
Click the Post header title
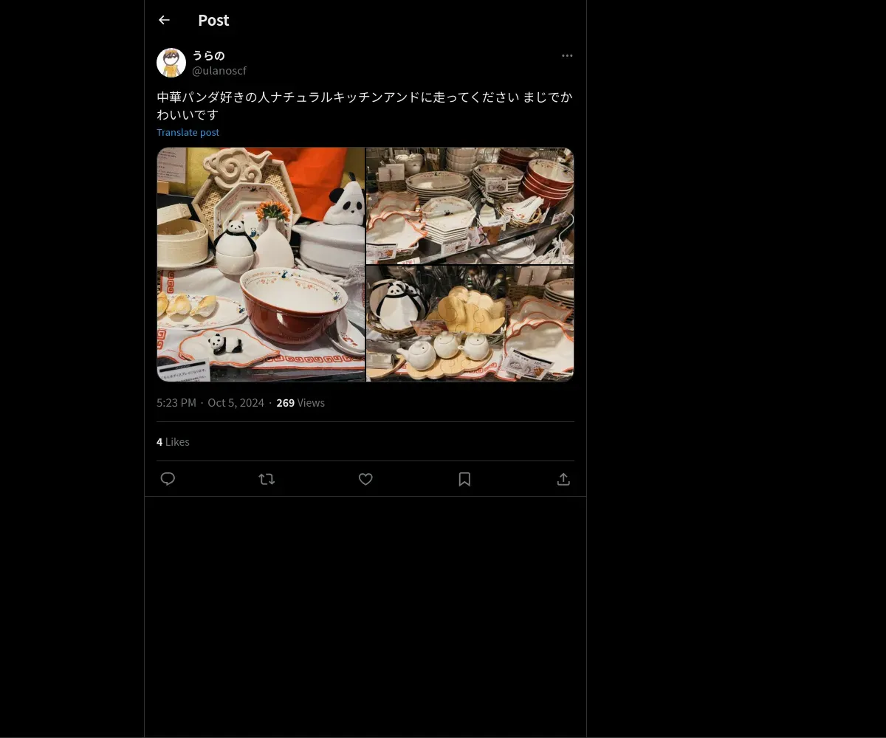point(213,21)
